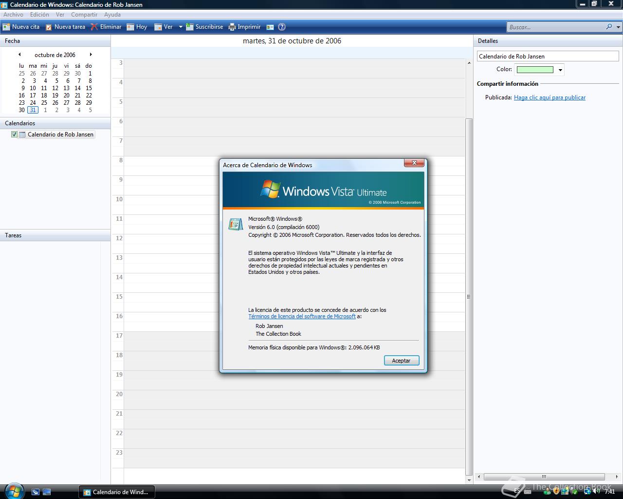Go to previous month in mini calendar
Image resolution: width=623 pixels, height=499 pixels.
(19, 55)
